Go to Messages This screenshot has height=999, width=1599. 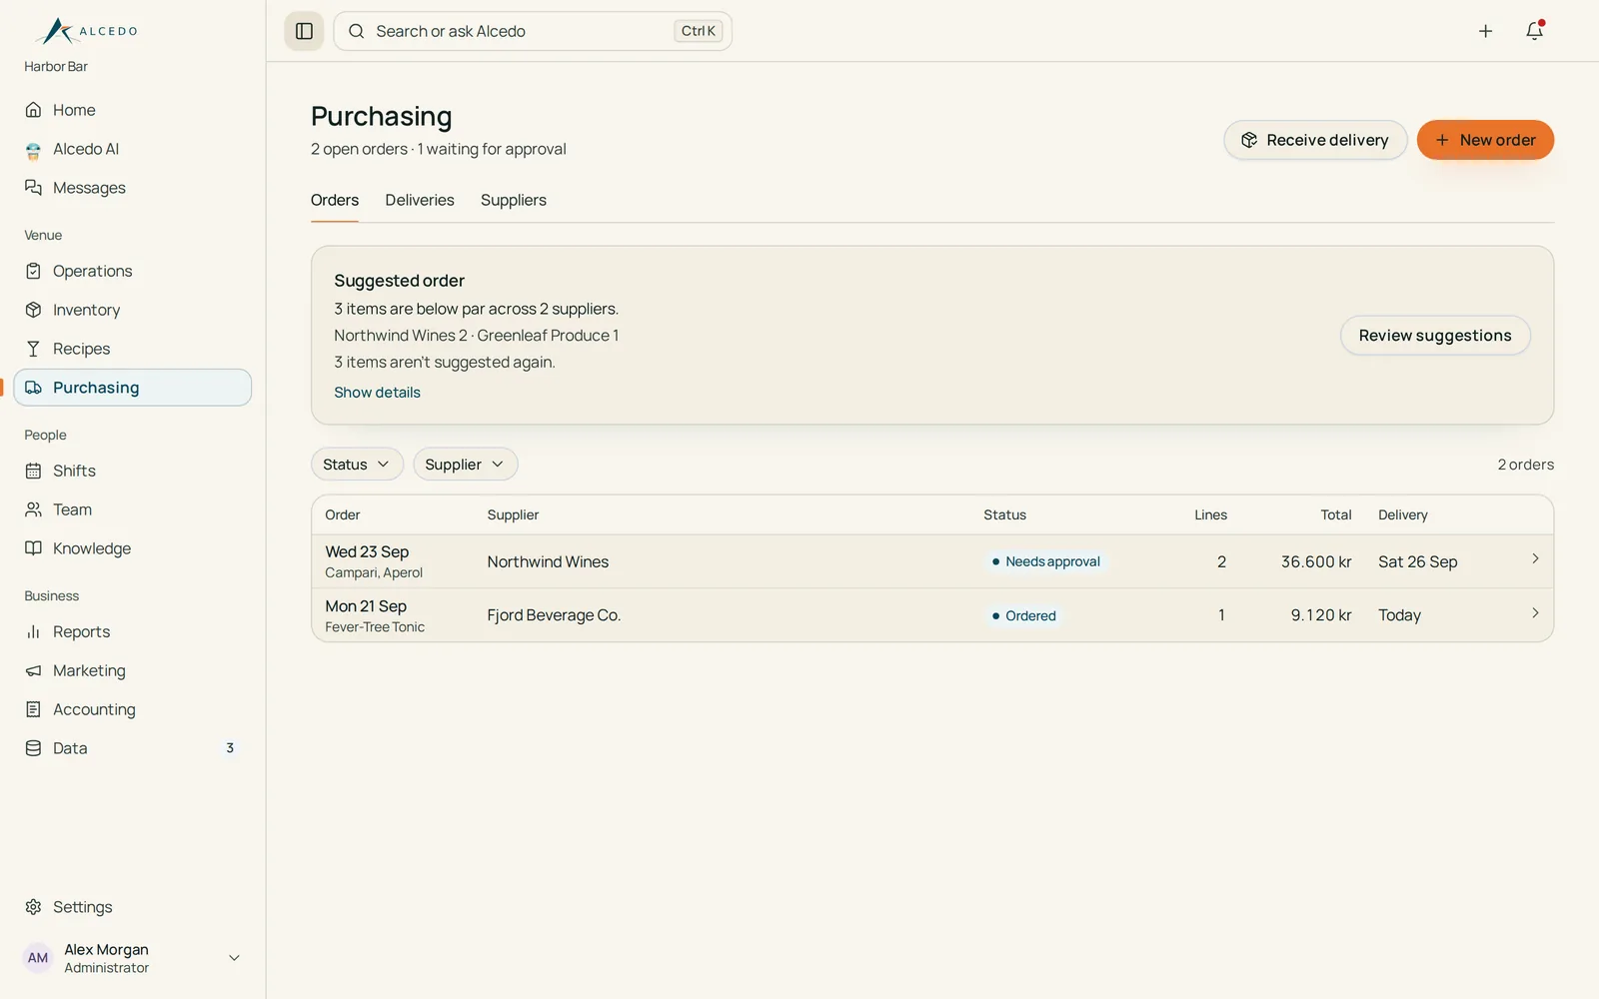[x=132, y=188]
